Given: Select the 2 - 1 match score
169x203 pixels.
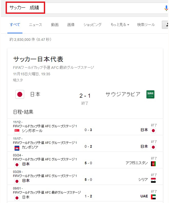Looking at the screenshot, I should [x=85, y=96].
